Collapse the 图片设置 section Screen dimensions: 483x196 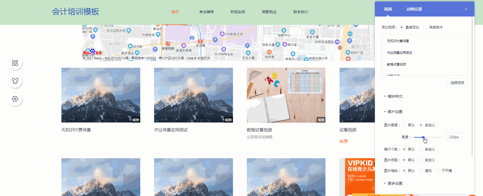pyautogui.click(x=393, y=112)
